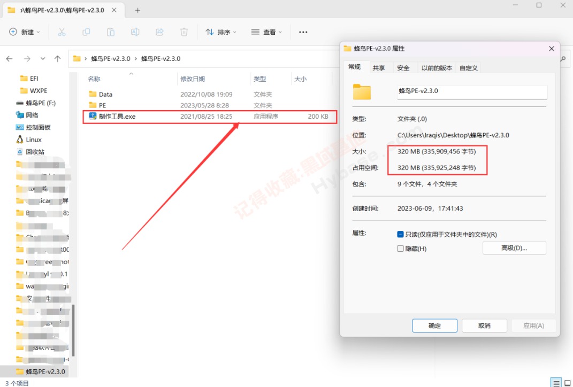Open the 查看 (View) dropdown

click(267, 32)
